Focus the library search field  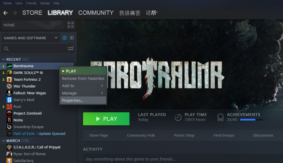click(38, 49)
